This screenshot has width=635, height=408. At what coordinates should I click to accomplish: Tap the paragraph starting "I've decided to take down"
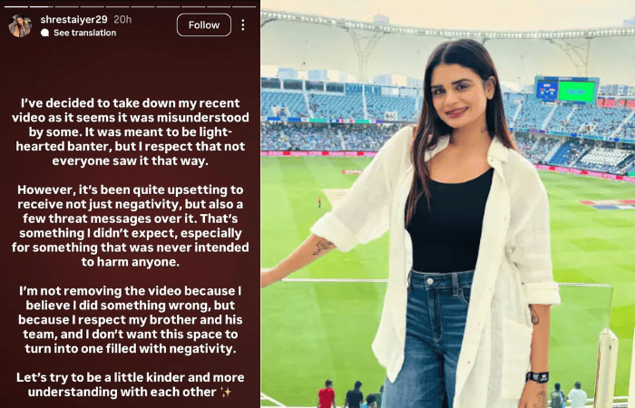(131, 132)
